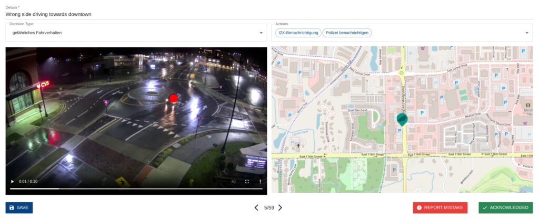Unmute the video audio icon
The width and height of the screenshot is (539, 219).
(x=233, y=181)
